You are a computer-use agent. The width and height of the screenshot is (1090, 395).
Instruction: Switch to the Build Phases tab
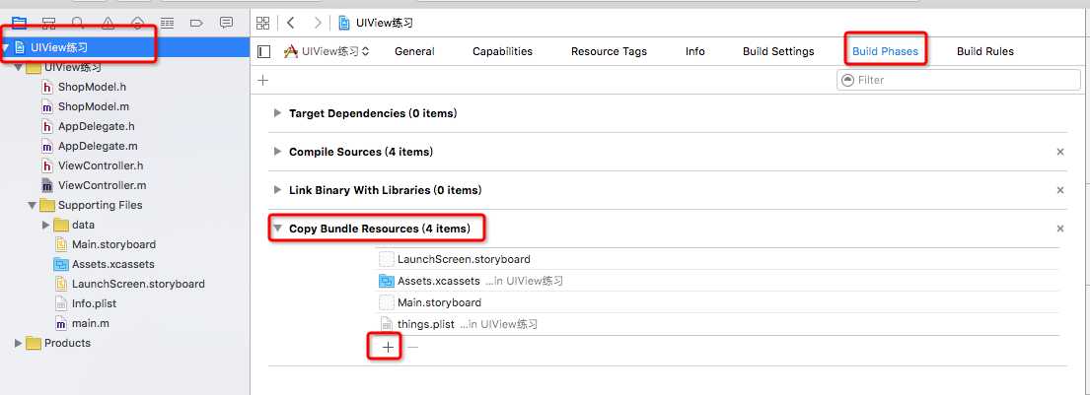point(886,51)
